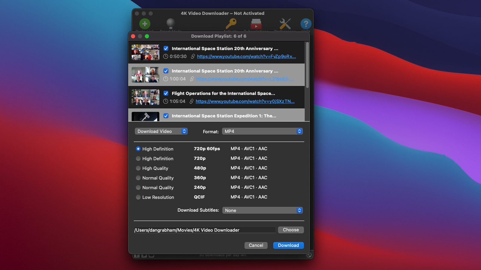Click the Flight Operations for the International Space title
Screen dimensions: 481x270
[223, 93]
